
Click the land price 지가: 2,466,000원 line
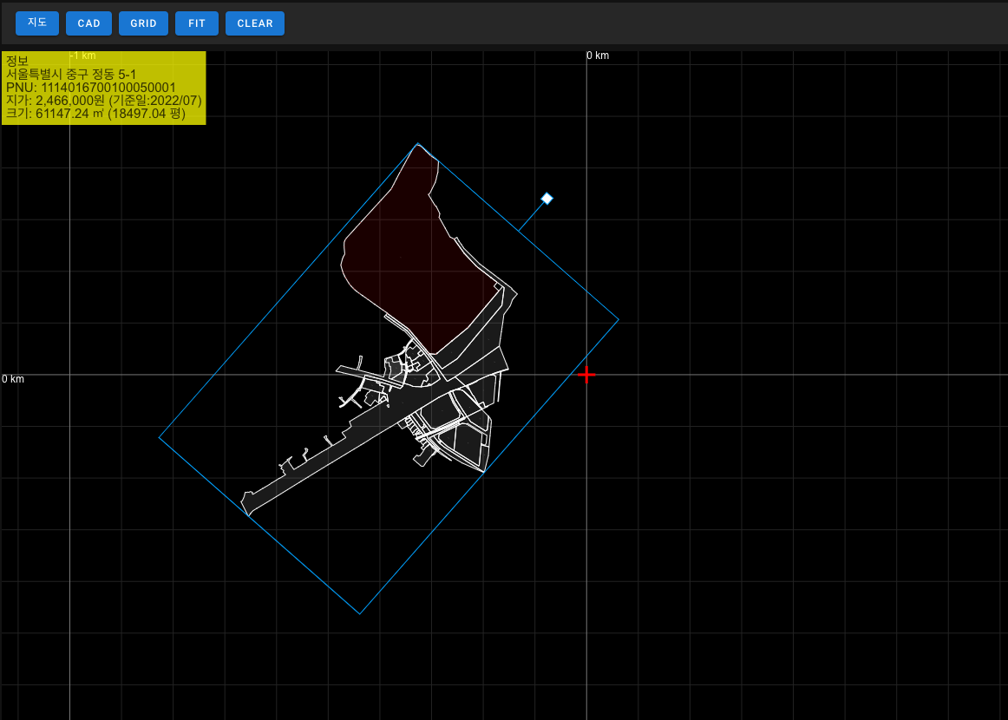(103, 101)
